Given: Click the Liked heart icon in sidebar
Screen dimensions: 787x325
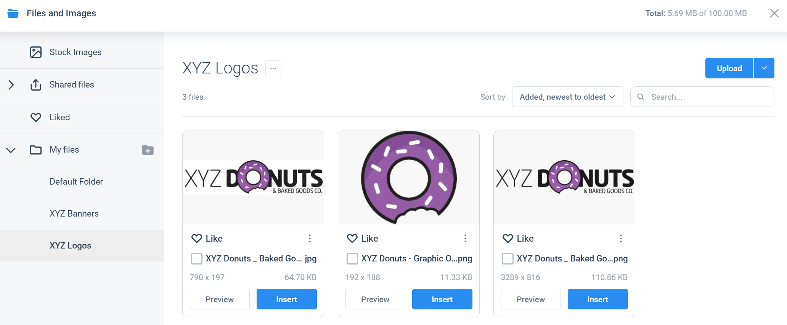Looking at the screenshot, I should (36, 117).
